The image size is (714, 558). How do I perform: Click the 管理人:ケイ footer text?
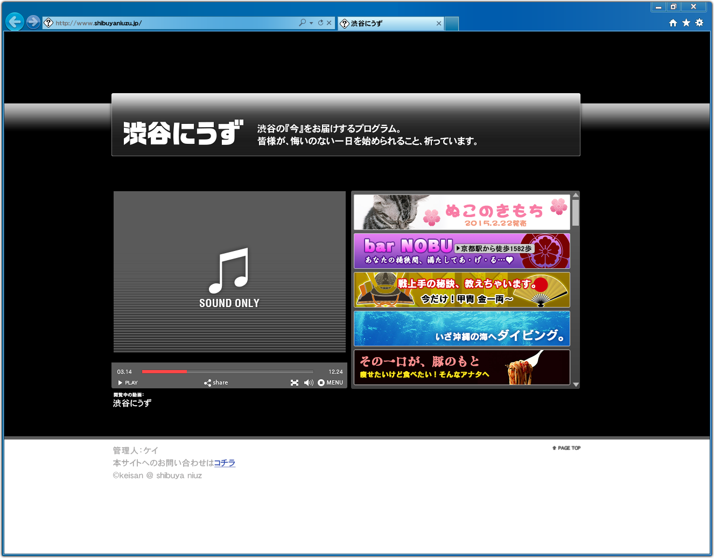(135, 450)
